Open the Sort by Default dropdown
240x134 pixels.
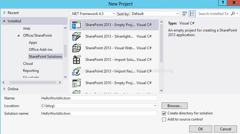pos(155,13)
